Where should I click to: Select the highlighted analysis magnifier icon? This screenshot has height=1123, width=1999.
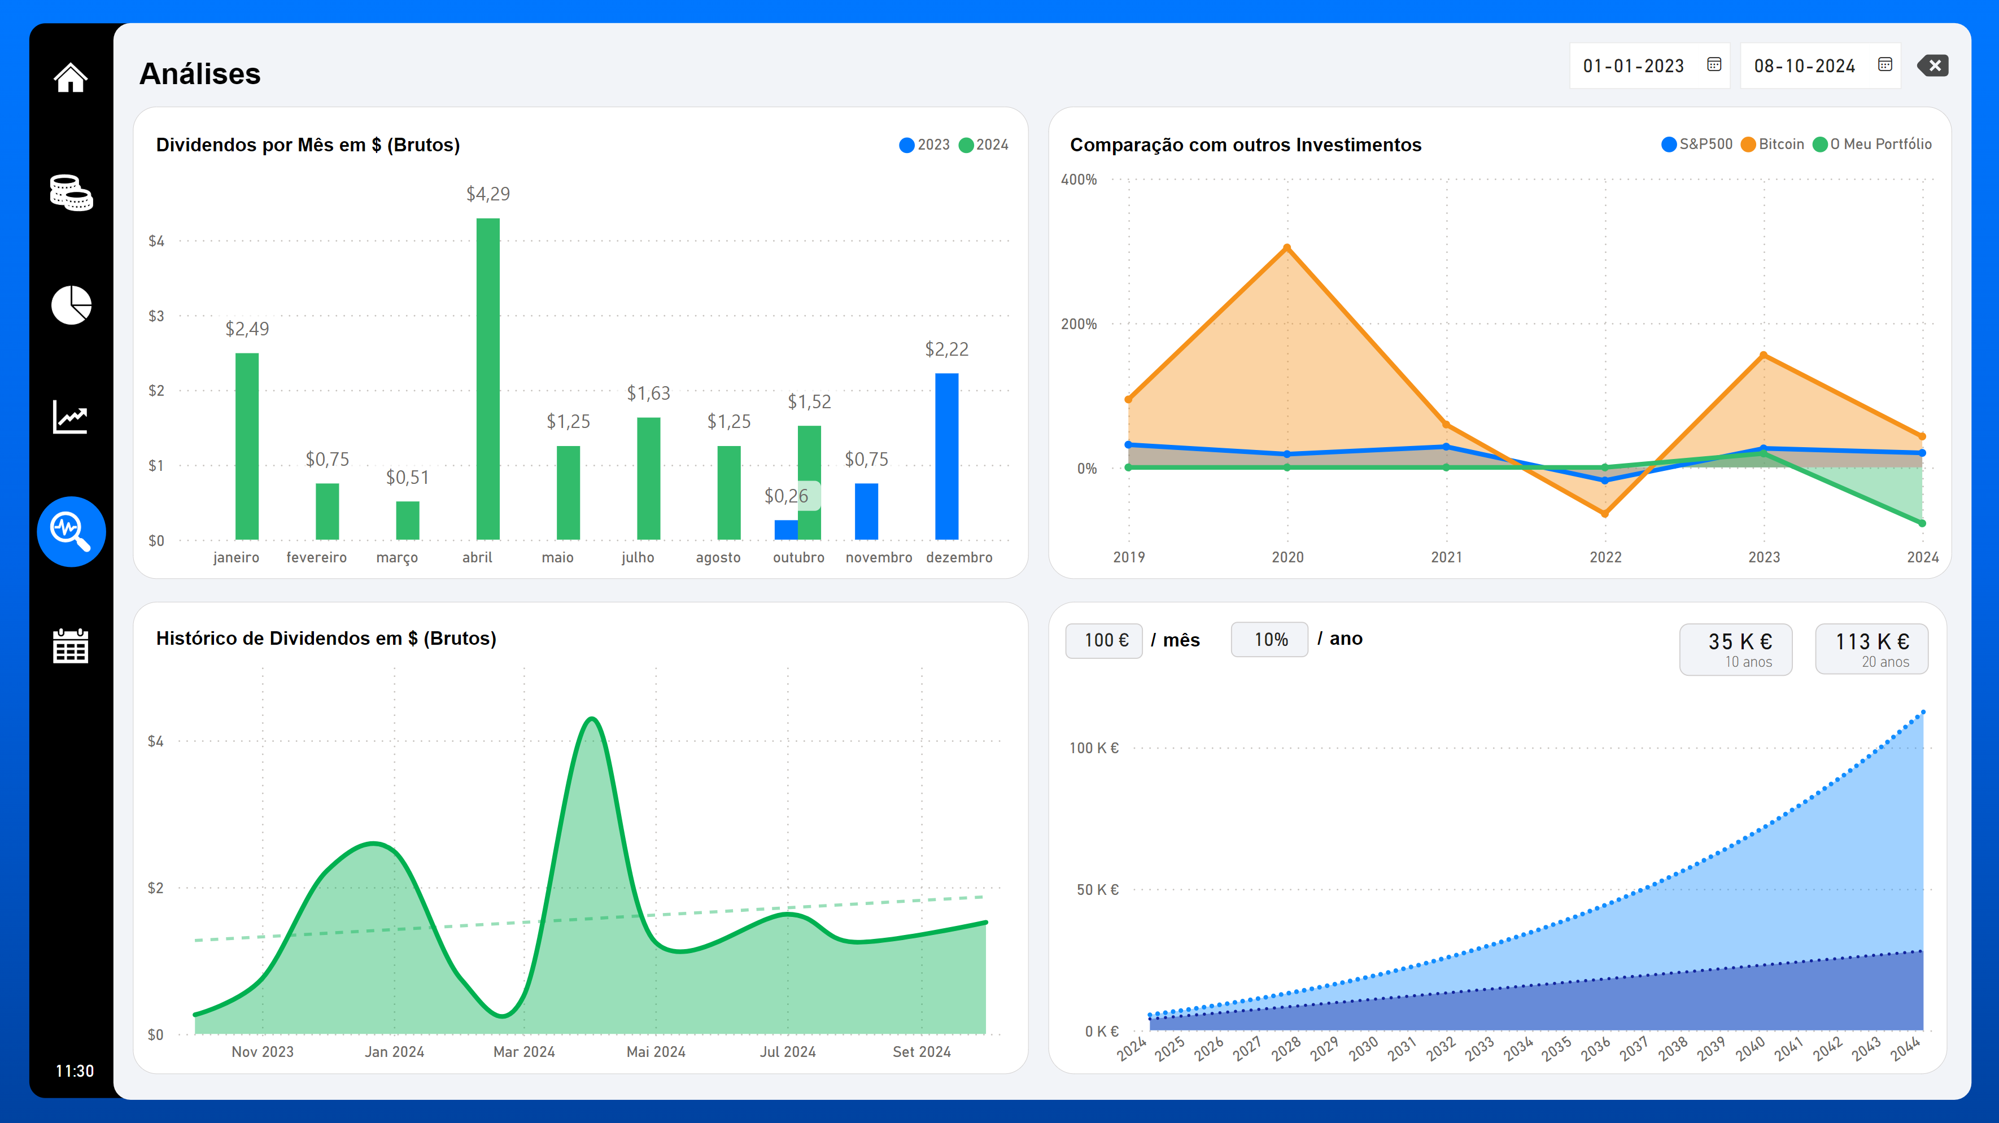coord(71,532)
